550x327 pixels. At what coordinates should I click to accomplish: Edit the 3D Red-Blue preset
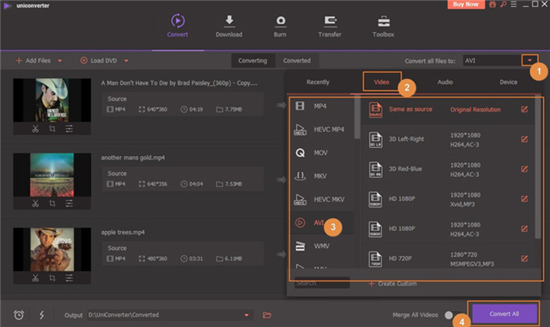(524, 169)
